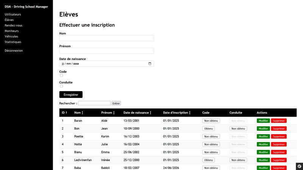Go to Rendez-vous in the sidebar
The width and height of the screenshot is (303, 170).
click(13, 25)
